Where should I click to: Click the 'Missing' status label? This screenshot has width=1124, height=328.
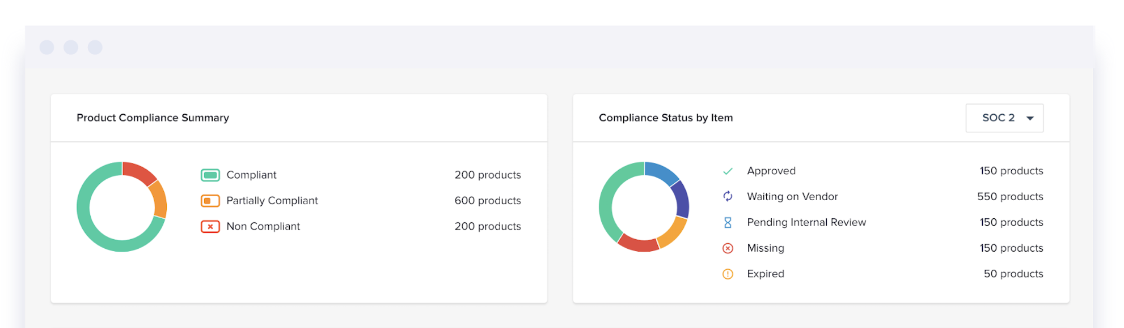[766, 248]
